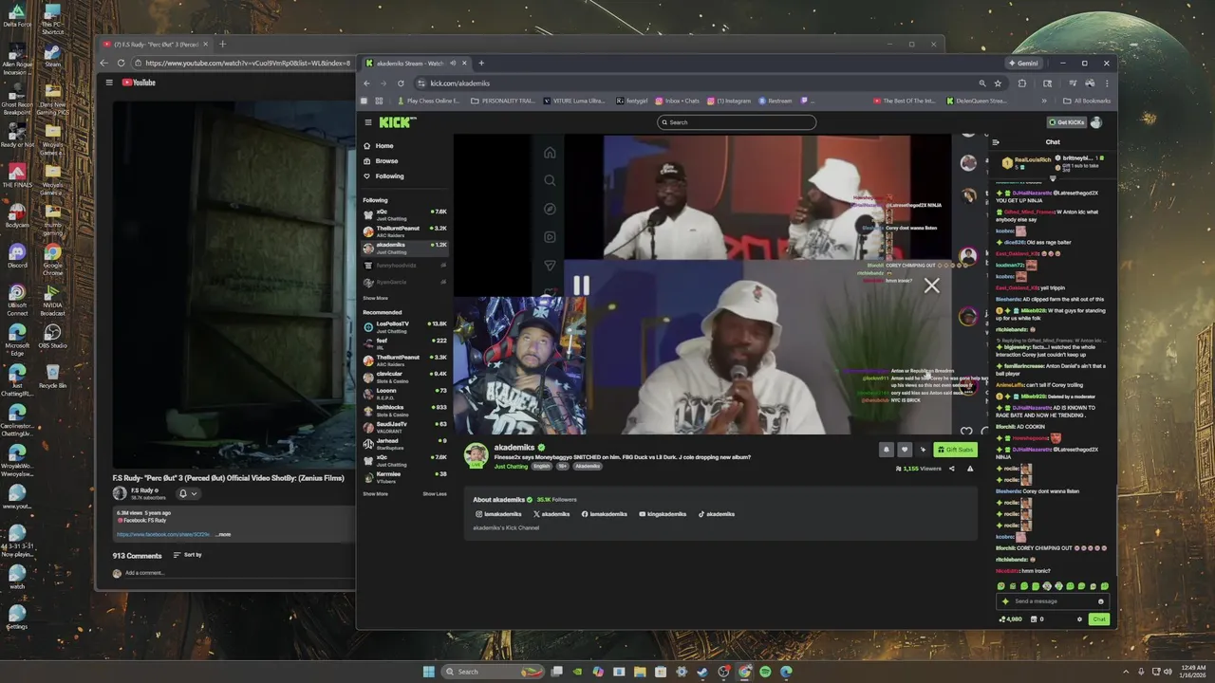Click the KICK logo

click(398, 122)
